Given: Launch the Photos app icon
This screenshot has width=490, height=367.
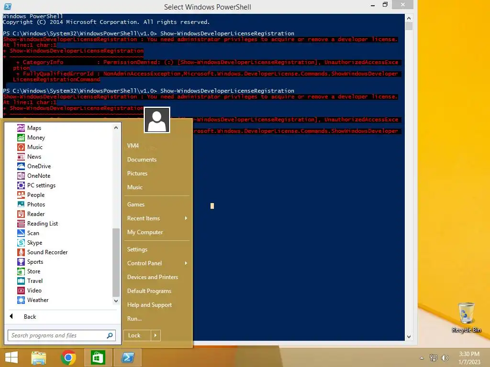Looking at the screenshot, I should [21, 205].
